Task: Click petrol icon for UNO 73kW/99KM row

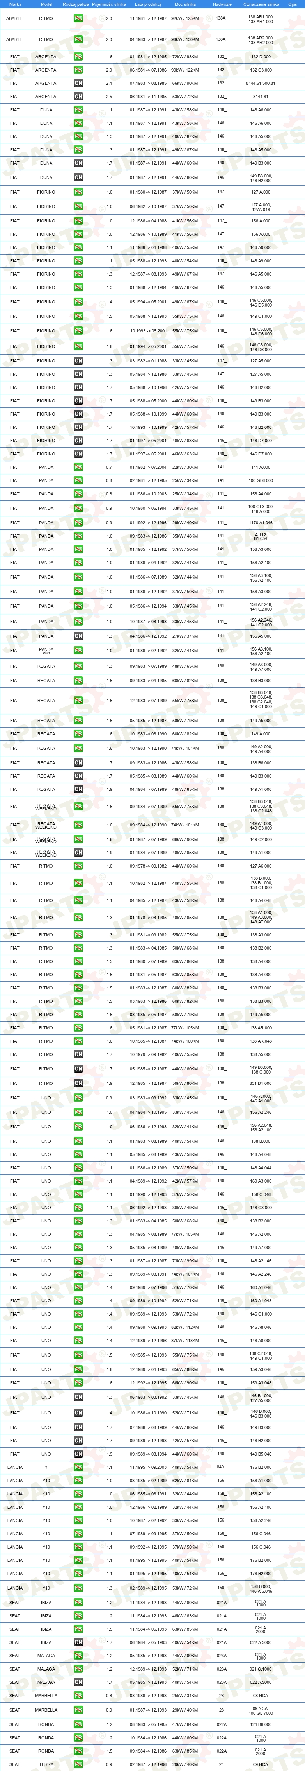Action: (x=78, y=1262)
